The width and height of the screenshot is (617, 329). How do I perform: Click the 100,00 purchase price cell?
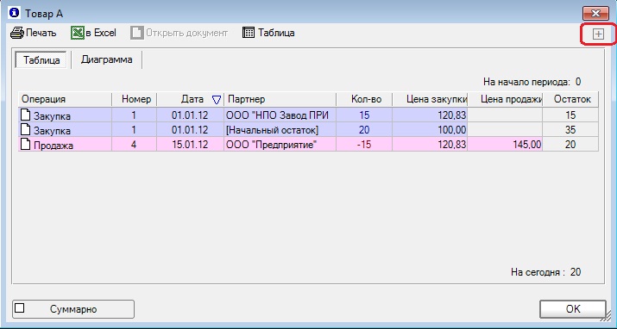430,129
